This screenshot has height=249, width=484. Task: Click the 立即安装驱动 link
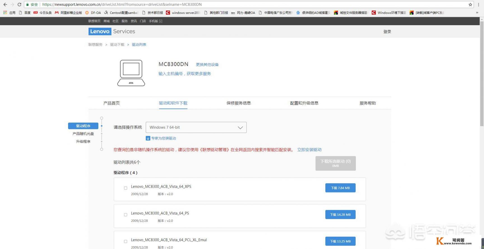point(309,150)
